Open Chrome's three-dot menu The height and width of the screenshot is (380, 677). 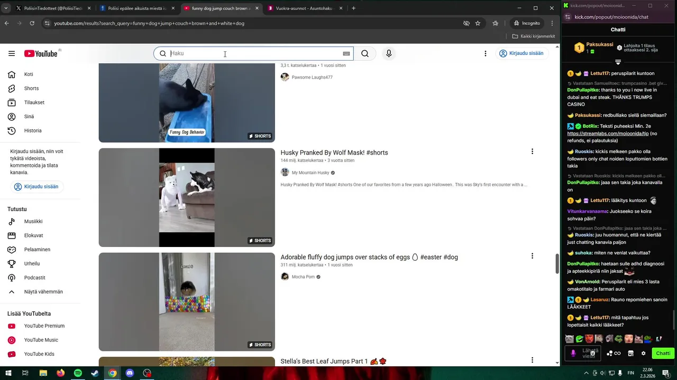552,23
